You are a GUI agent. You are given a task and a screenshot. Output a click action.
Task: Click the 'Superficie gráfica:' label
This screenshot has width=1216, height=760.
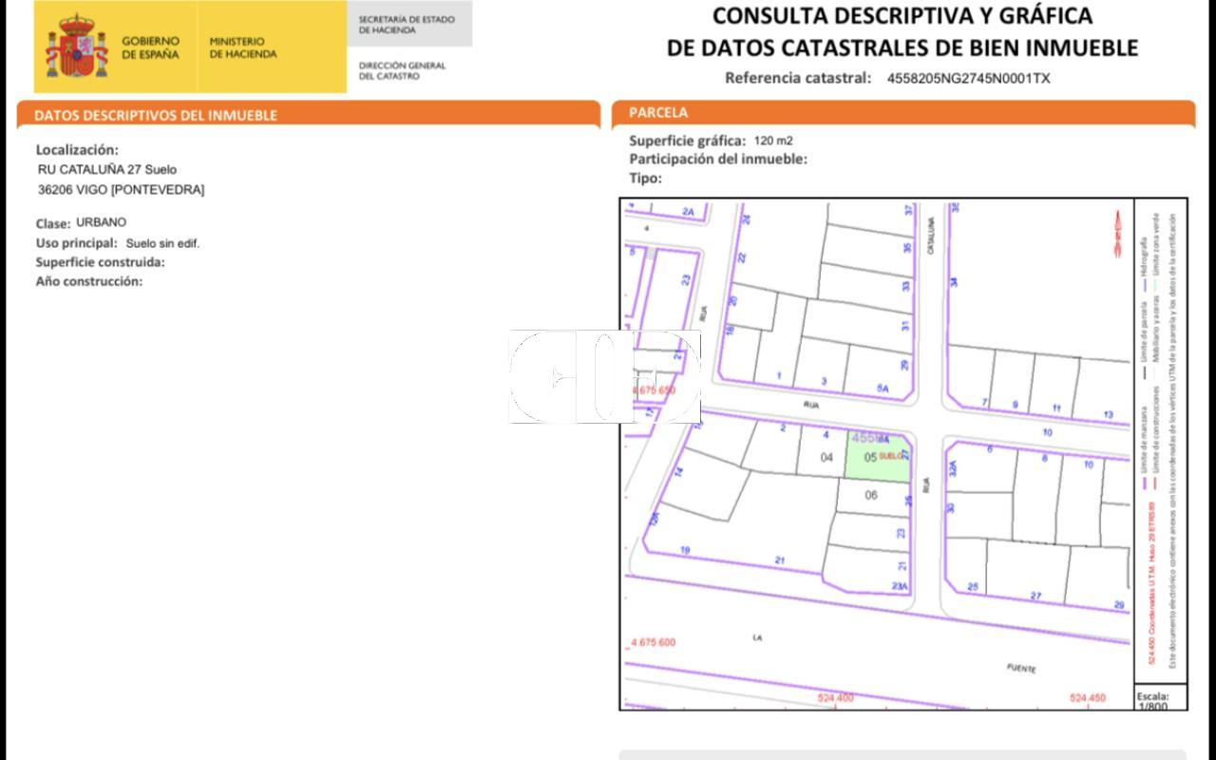[688, 141]
